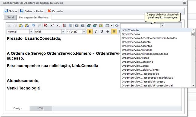
Task: Insert OrdemServico.ClasseSubProcessoInicial field
Action: tap(156, 85)
